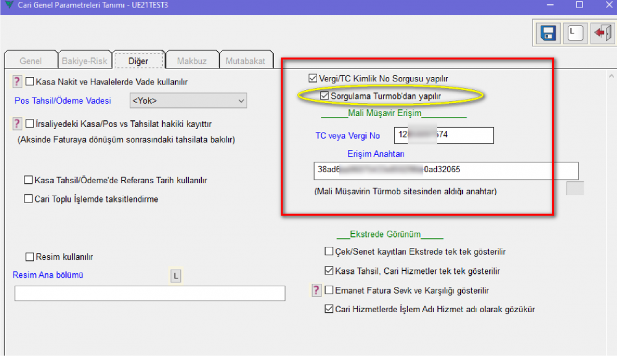Switch to the Genel tab
Viewport: 617px width, 356px height.
[x=31, y=61]
